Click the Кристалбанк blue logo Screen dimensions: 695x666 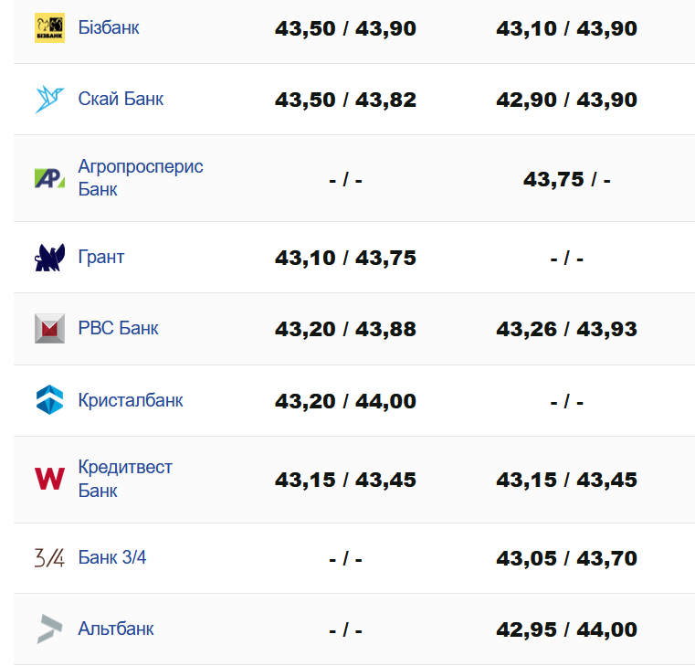tap(49, 400)
